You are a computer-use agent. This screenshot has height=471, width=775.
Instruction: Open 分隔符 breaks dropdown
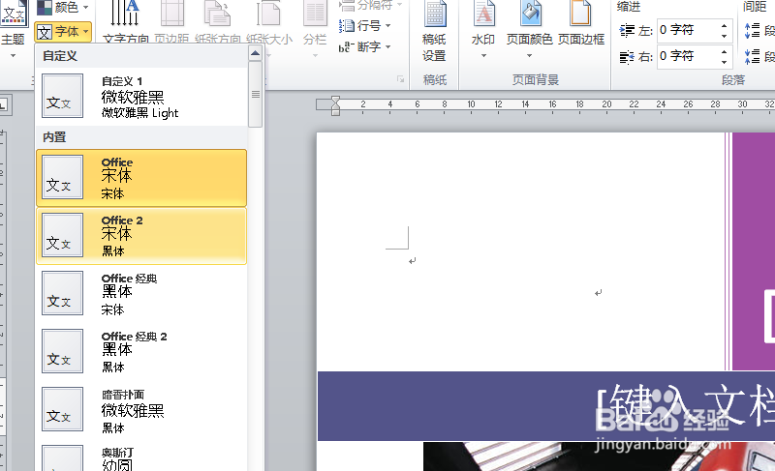[x=371, y=5]
